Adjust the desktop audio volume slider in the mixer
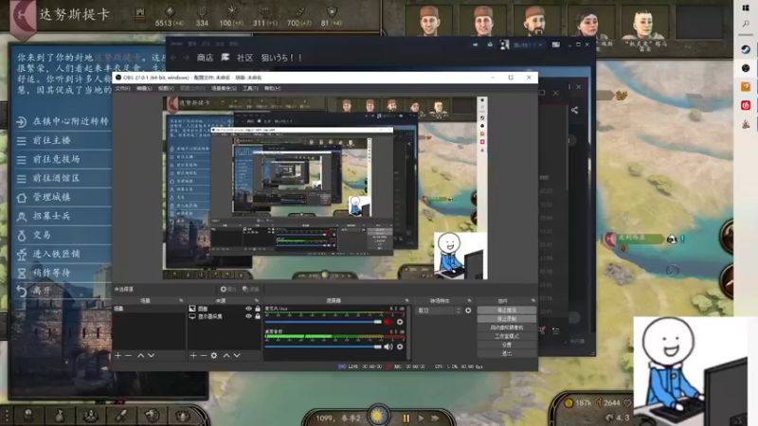 click(x=323, y=346)
